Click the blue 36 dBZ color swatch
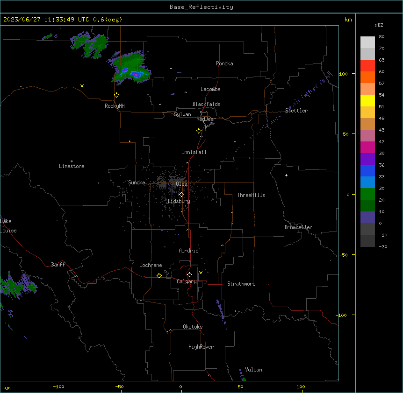The image size is (403, 393). 367,170
